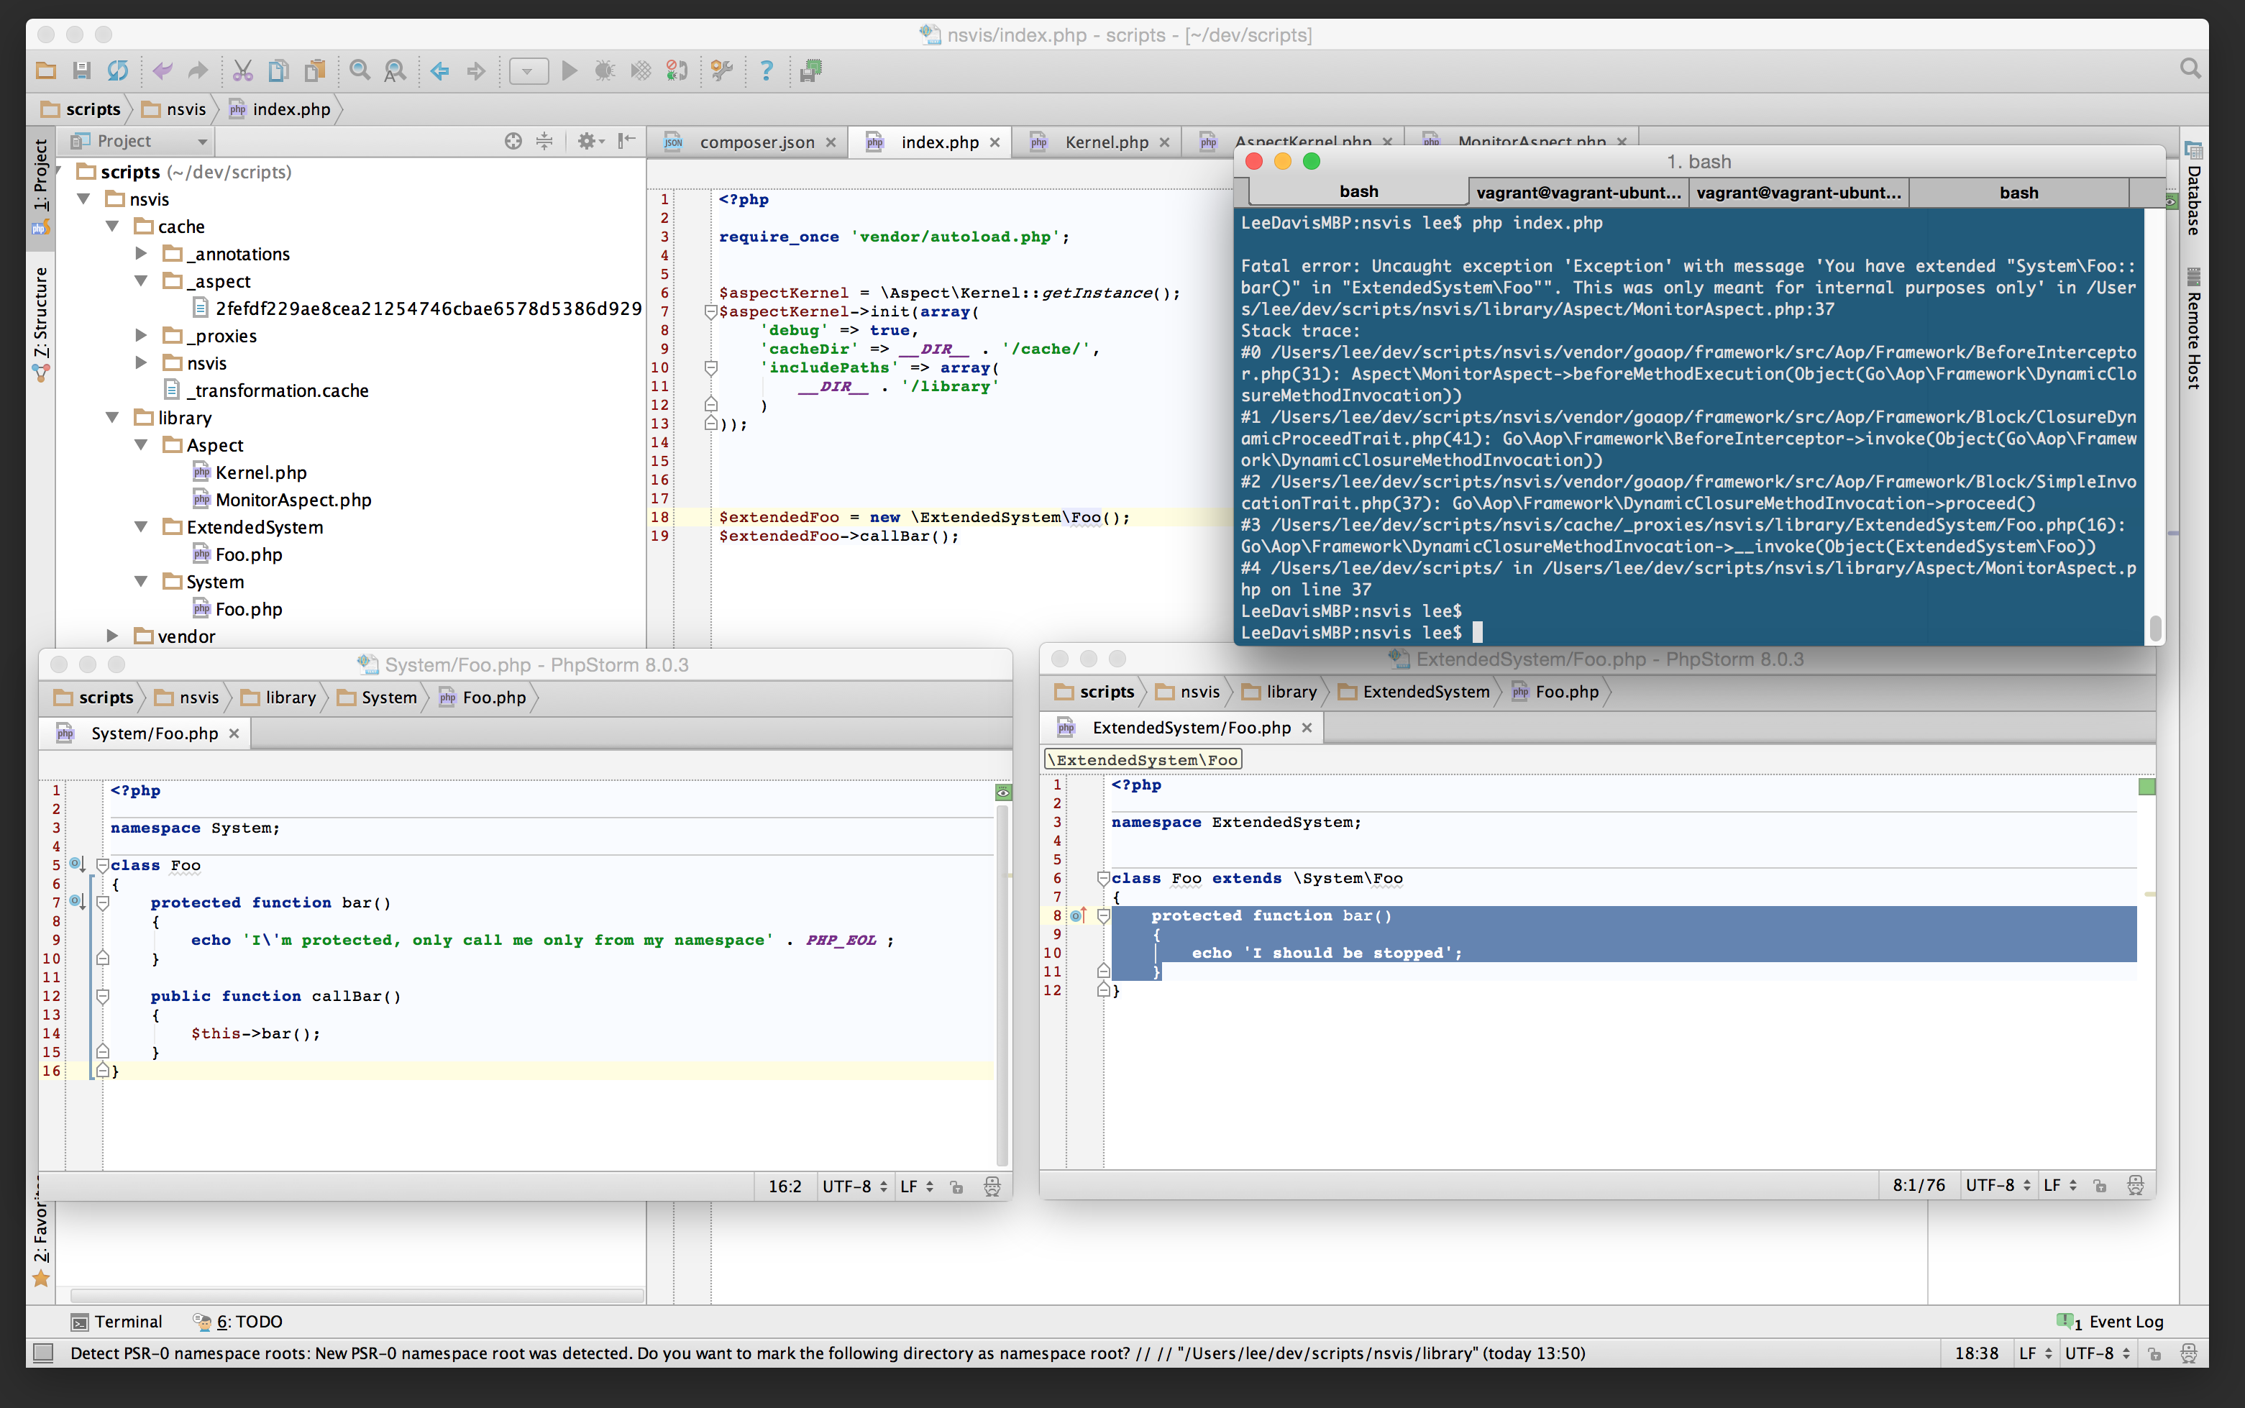This screenshot has width=2245, height=1408.
Task: Open the Remote Host side panel
Action: tap(2194, 328)
